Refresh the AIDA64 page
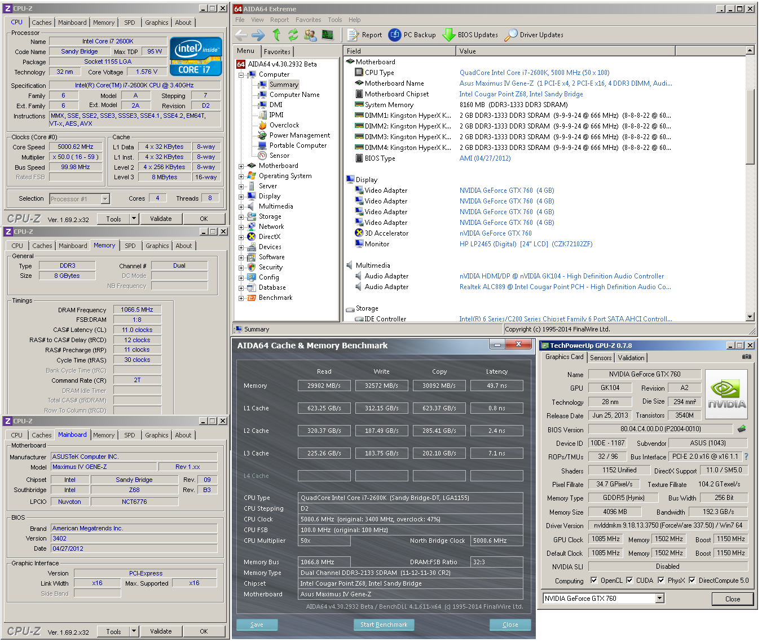 click(x=293, y=35)
